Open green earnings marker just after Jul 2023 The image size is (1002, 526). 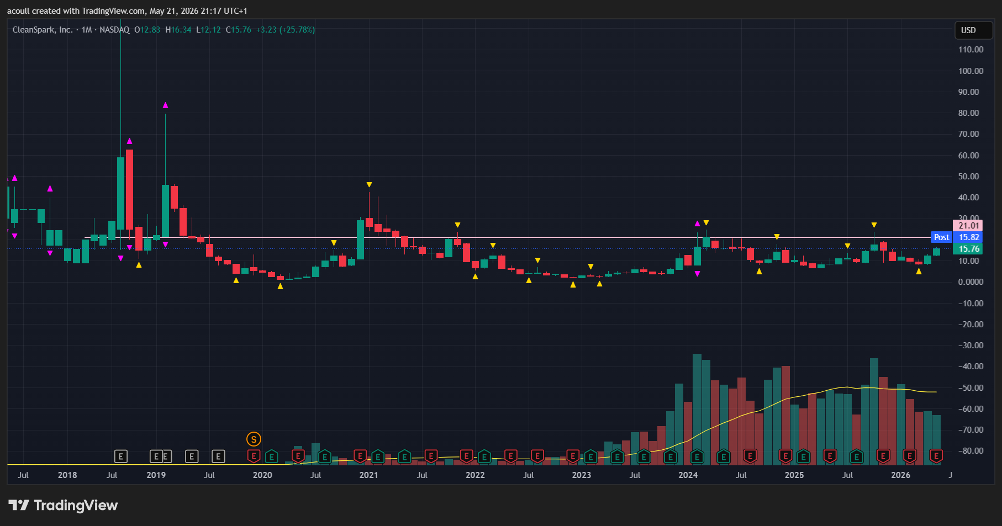click(x=644, y=456)
